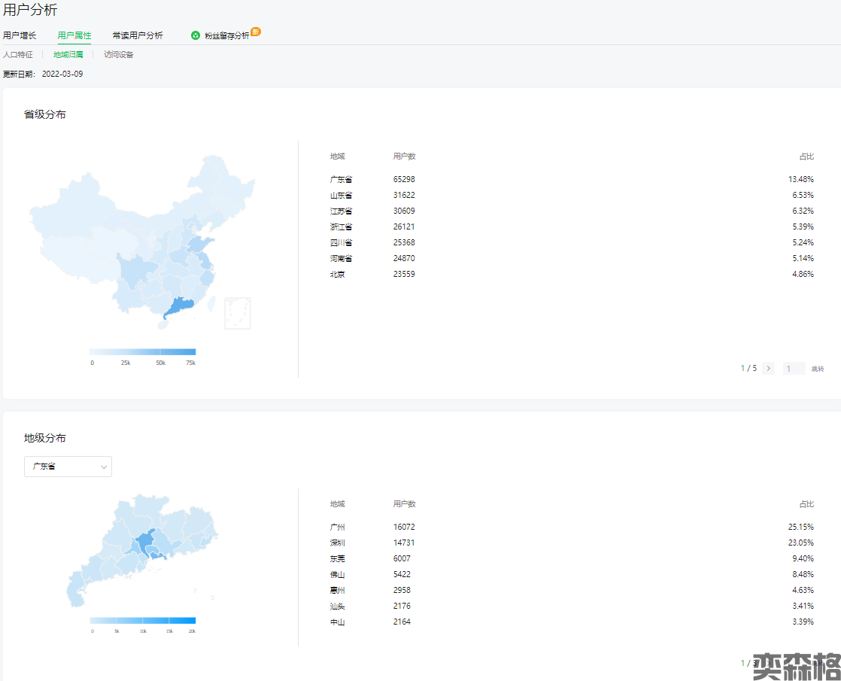Screen dimensions: 841x681
Task: Open the 常读用户分析 tab
Action: [x=138, y=35]
